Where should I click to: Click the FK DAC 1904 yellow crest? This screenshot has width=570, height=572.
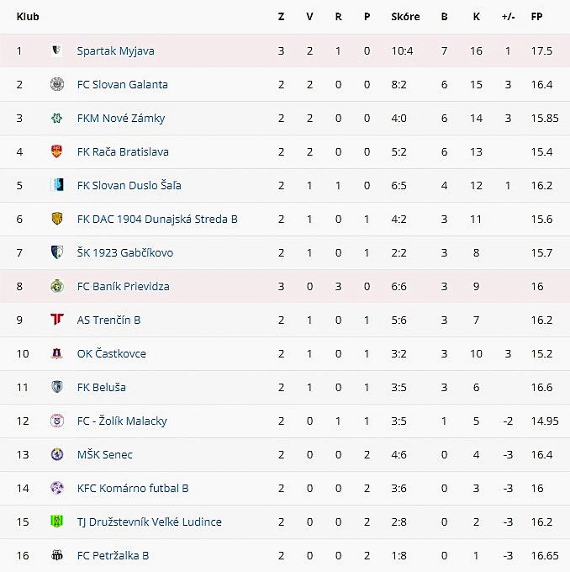(x=57, y=219)
